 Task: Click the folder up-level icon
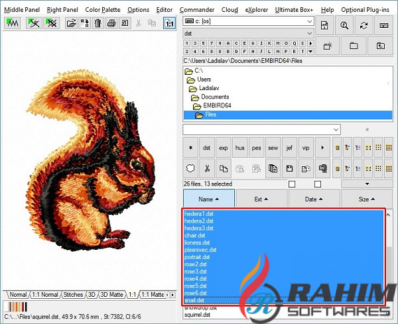tap(381, 46)
